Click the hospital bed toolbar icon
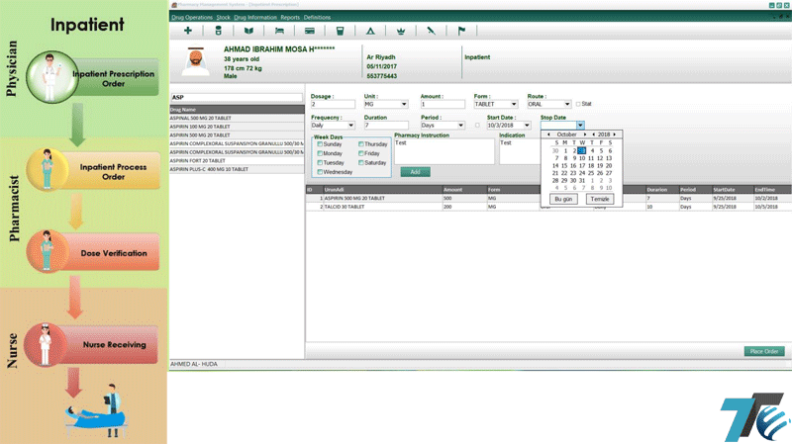 (278, 31)
